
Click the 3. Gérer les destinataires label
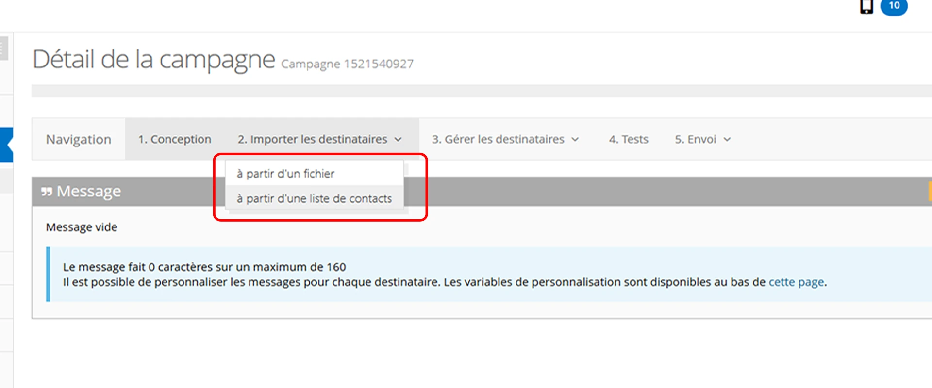498,139
